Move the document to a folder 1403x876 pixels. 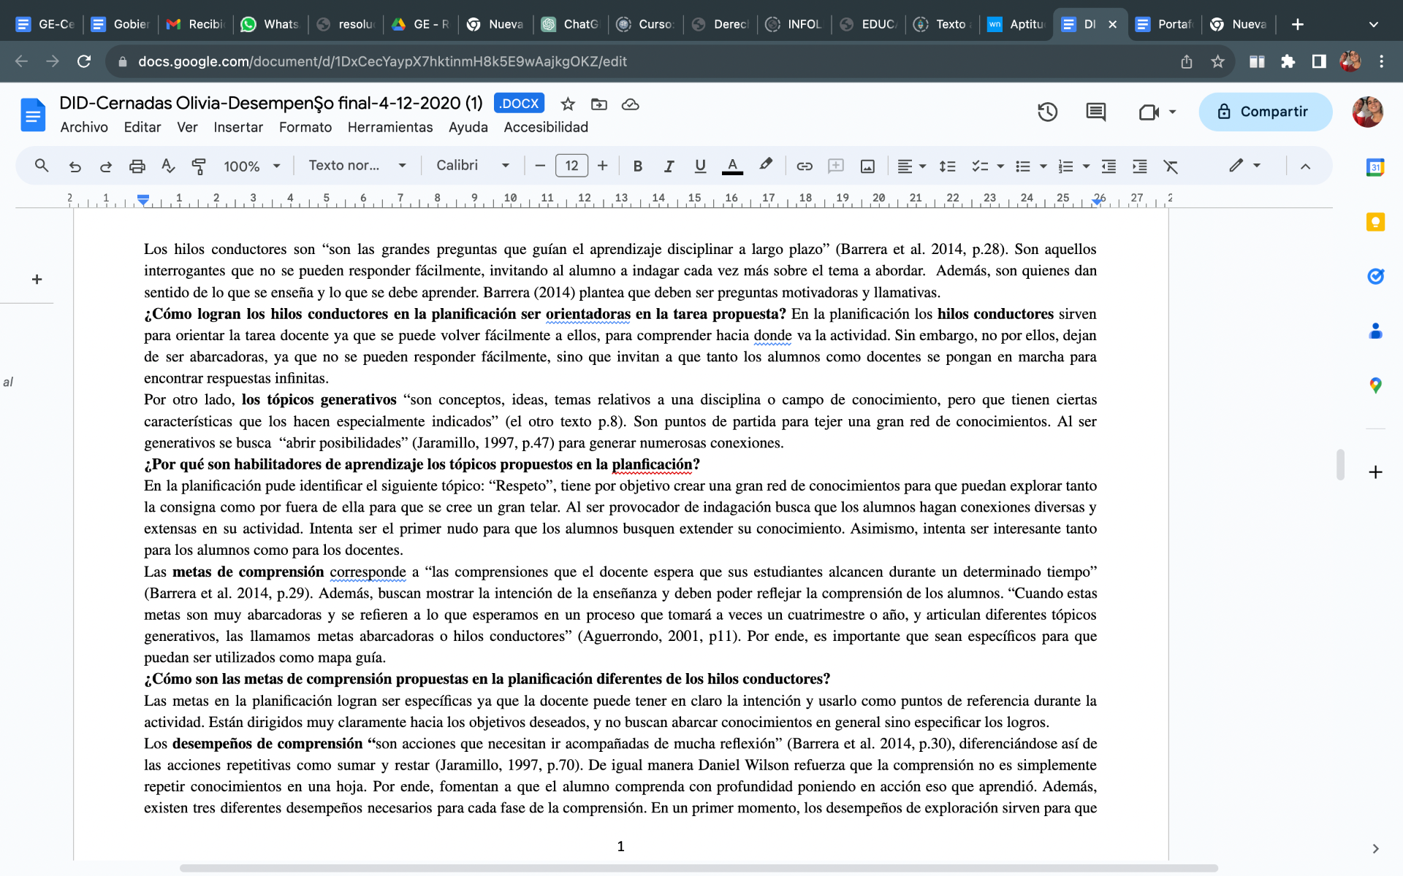click(x=599, y=104)
